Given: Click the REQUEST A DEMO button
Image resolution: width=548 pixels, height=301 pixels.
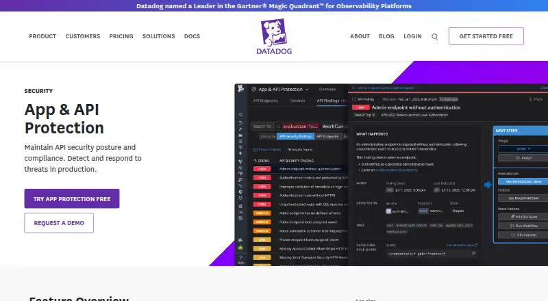Looking at the screenshot, I should click(x=59, y=223).
